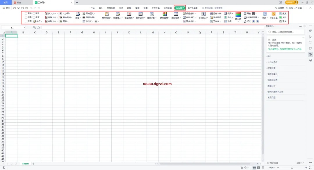
Task: Click the 查找匹配 (find match) icon
Action: (151, 14)
